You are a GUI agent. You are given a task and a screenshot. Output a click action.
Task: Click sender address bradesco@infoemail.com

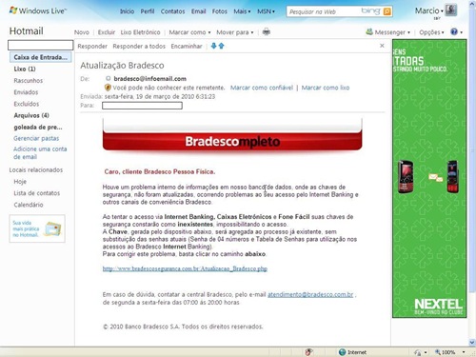coord(150,79)
